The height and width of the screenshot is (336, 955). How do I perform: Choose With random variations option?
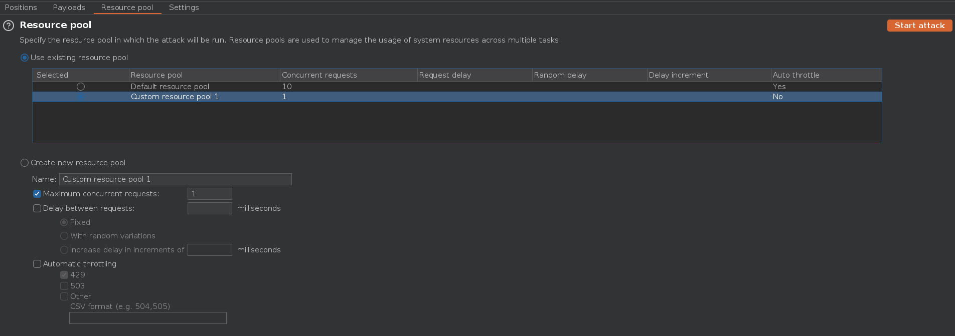click(x=64, y=236)
